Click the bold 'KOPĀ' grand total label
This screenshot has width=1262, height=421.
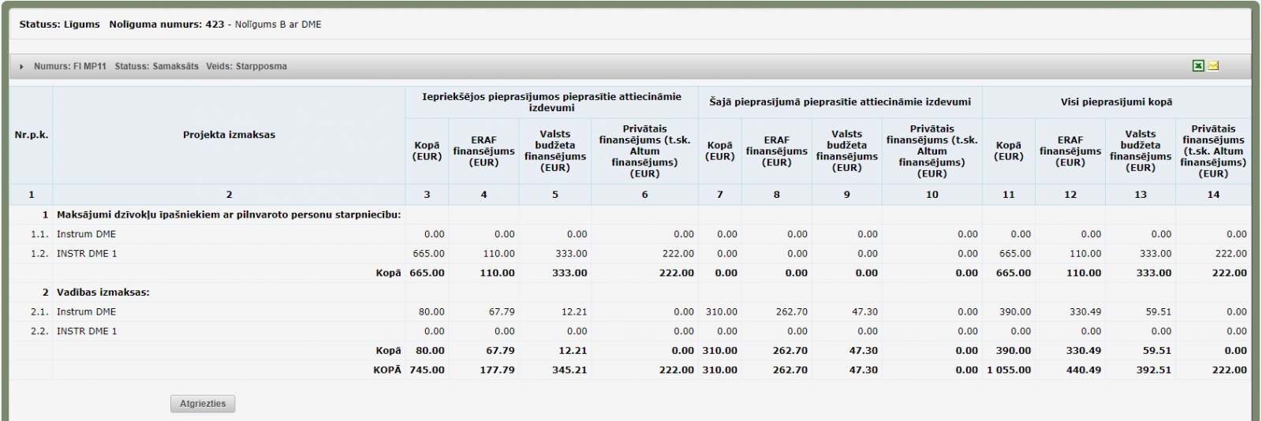pyautogui.click(x=386, y=370)
